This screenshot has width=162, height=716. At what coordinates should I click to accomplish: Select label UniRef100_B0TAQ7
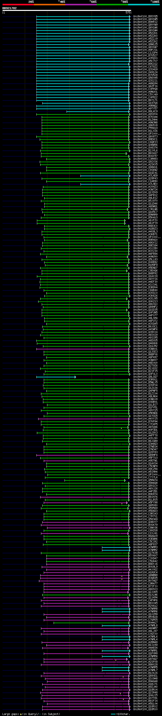pos(145,581)
